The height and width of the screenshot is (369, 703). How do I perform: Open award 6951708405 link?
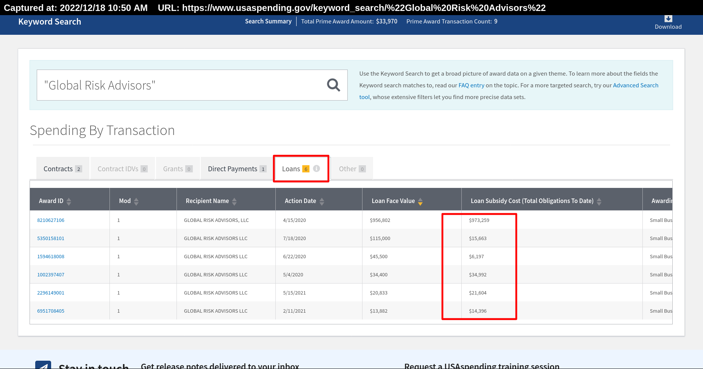(x=51, y=311)
